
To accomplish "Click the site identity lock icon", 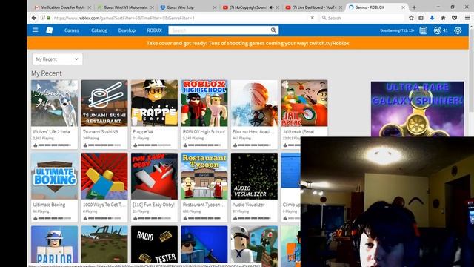I will pyautogui.click(x=48, y=18).
